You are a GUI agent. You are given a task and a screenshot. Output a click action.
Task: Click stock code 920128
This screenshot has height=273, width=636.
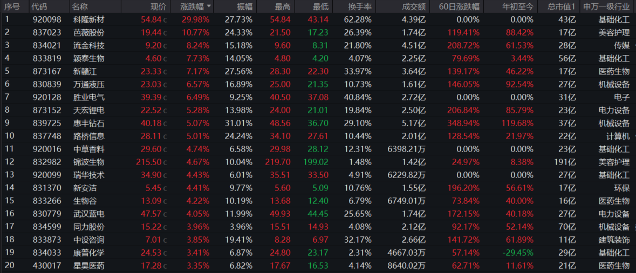coord(46,97)
